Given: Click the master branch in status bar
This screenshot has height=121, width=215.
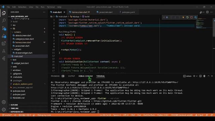Looking at the screenshot, I should pyautogui.click(x=7, y=115).
